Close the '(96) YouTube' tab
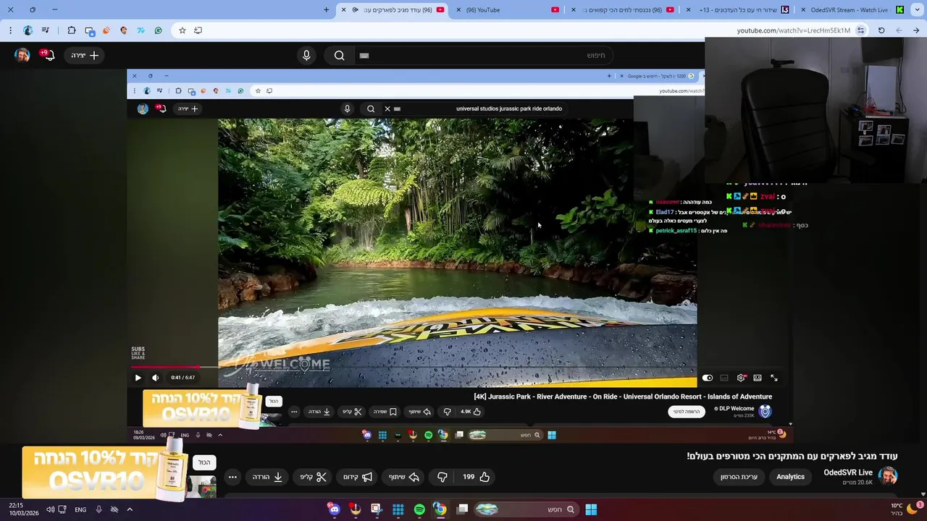This screenshot has height=521, width=927. (x=458, y=10)
